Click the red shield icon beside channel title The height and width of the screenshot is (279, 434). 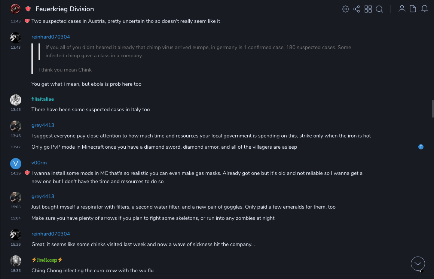pyautogui.click(x=28, y=9)
